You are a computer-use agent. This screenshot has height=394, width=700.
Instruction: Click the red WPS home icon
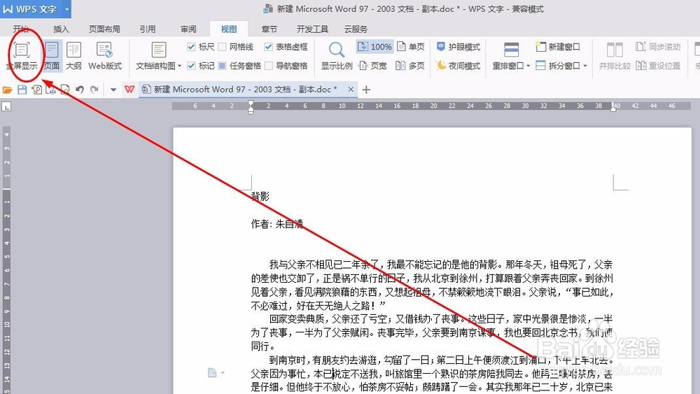(x=129, y=90)
